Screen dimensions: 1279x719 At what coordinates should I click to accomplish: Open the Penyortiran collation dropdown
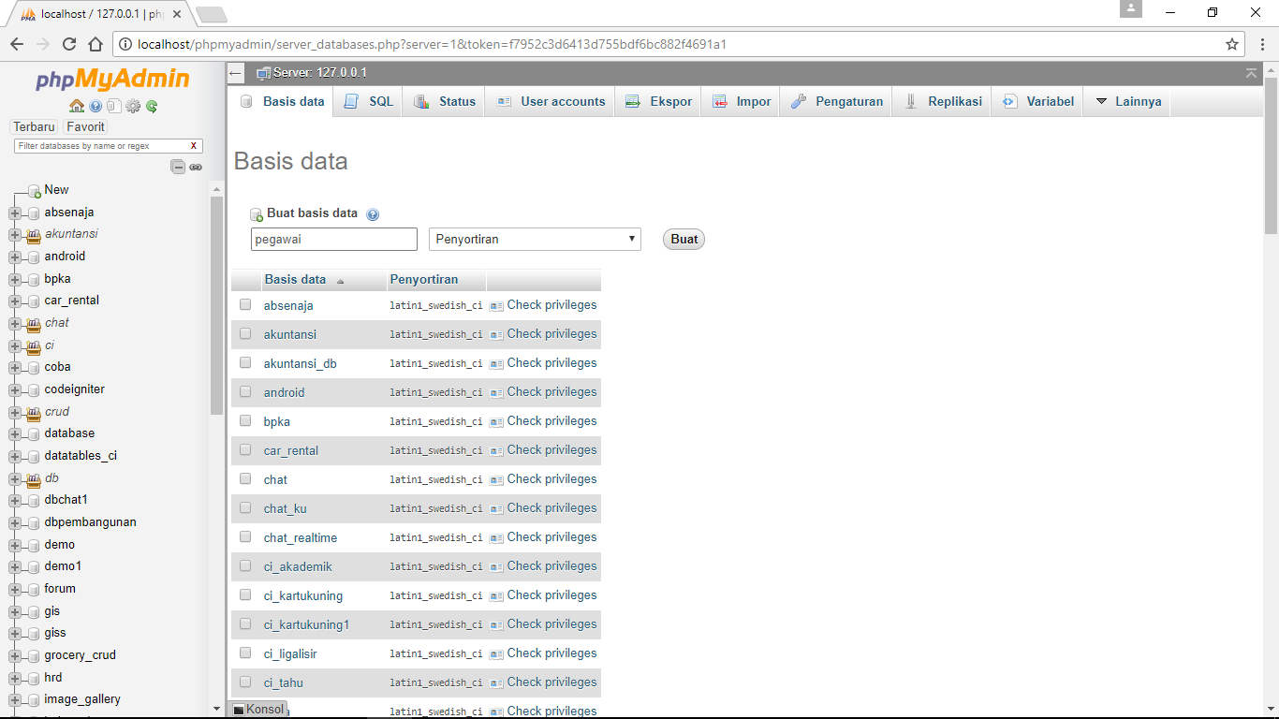click(534, 239)
